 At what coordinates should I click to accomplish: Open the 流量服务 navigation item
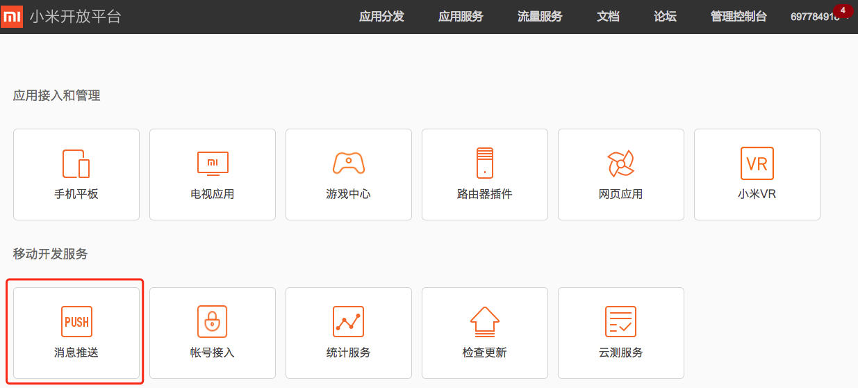coord(540,17)
